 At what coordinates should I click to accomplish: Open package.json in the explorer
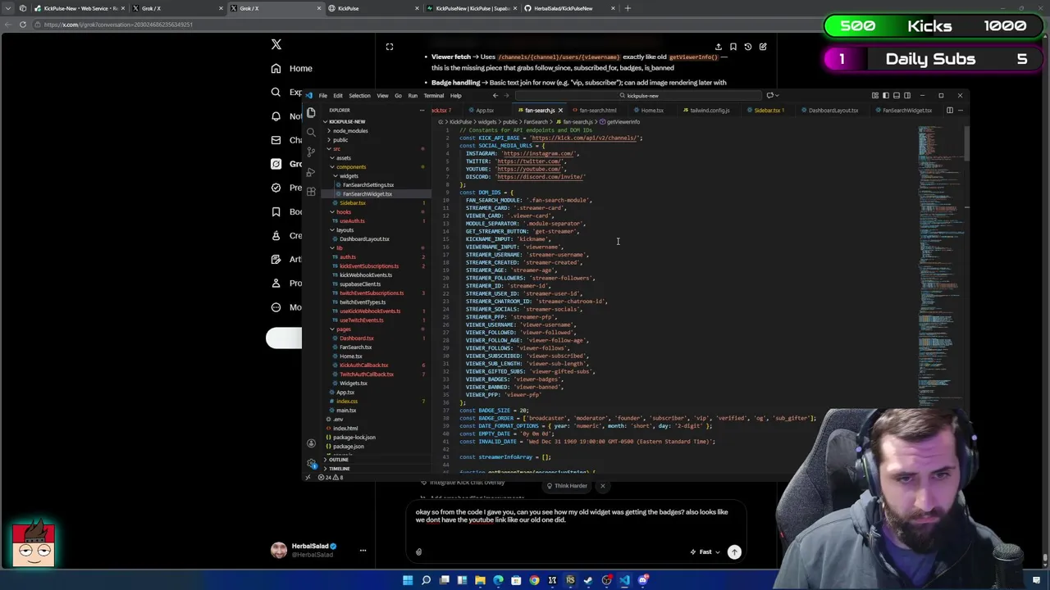pos(348,446)
